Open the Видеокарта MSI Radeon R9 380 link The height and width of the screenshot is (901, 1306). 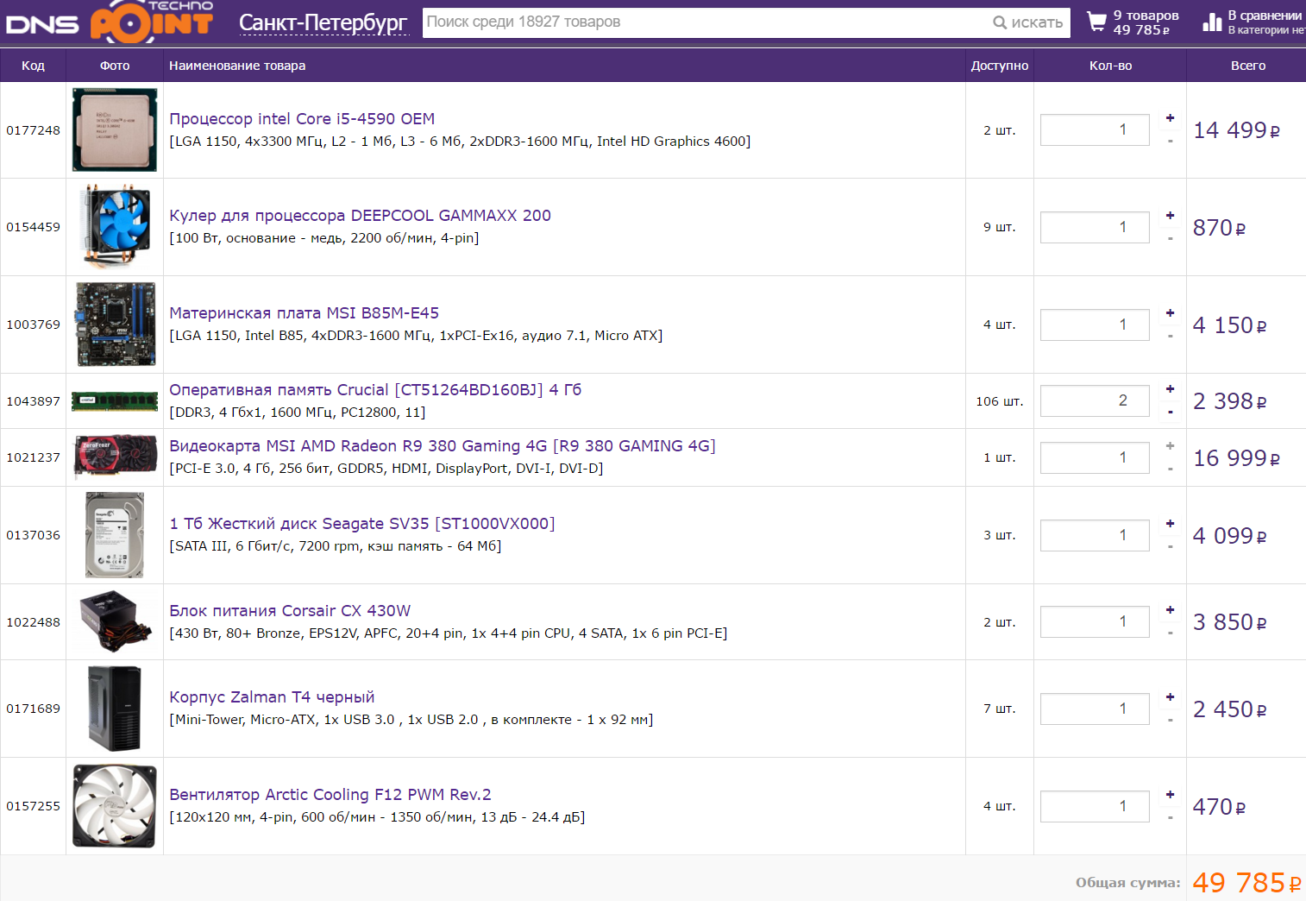443,446
